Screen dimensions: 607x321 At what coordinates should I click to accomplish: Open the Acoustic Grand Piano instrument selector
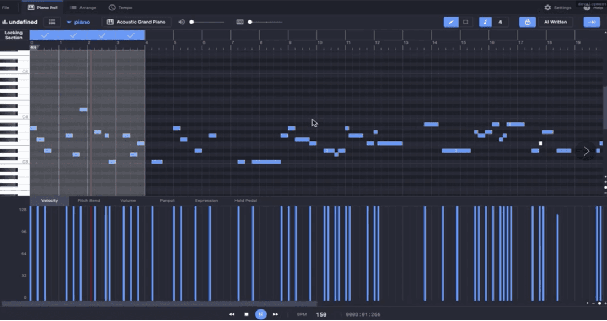136,23
